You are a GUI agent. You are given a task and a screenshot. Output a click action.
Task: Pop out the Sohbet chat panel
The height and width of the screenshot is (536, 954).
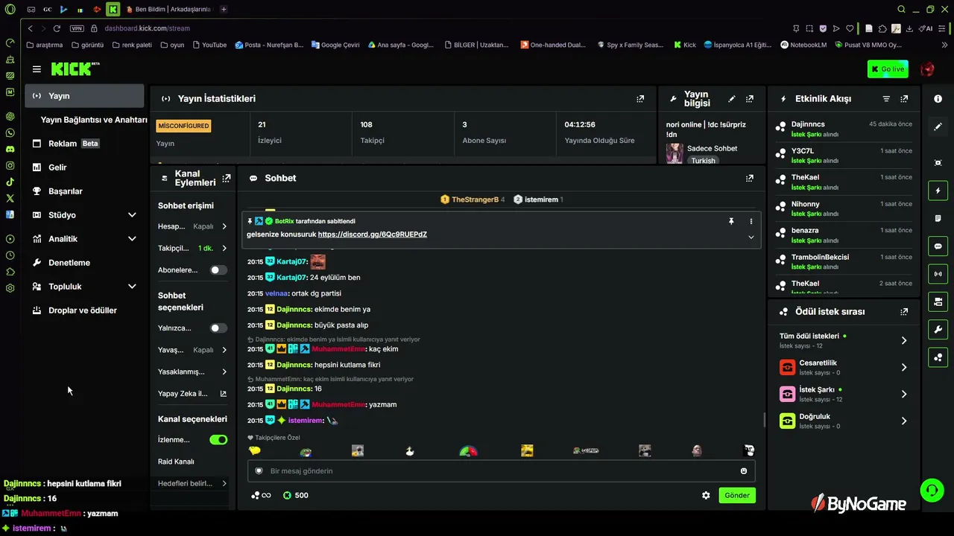(x=750, y=178)
